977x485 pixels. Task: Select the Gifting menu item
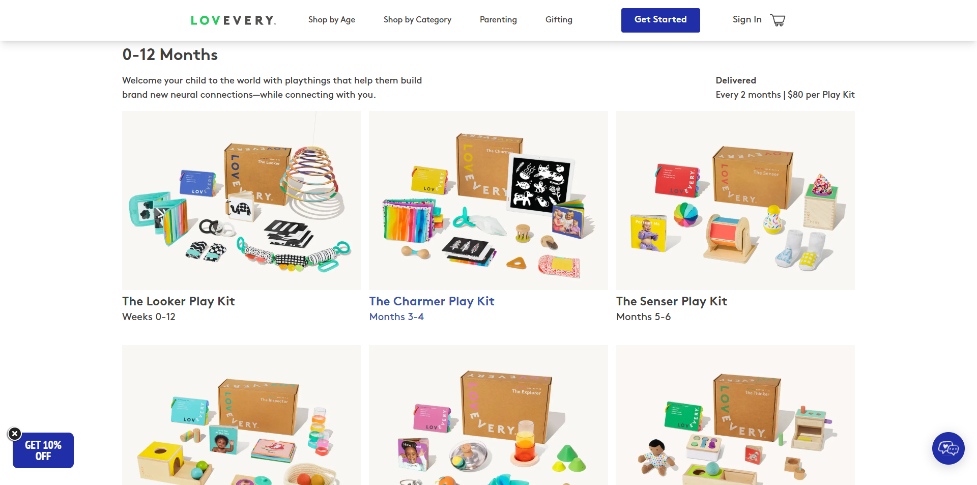pyautogui.click(x=559, y=20)
